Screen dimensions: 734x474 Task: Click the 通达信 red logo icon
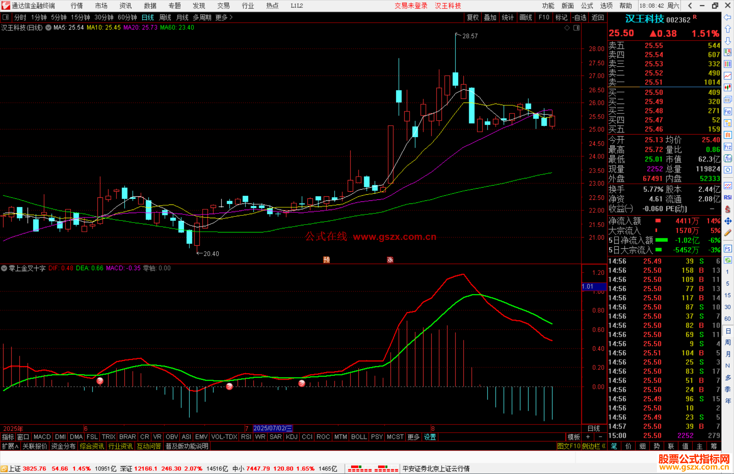[x=6, y=5]
